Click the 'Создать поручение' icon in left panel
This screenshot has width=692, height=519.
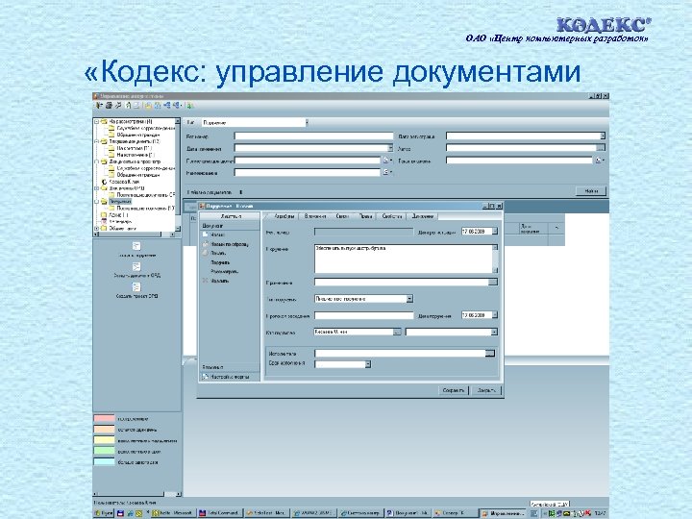tap(136, 246)
